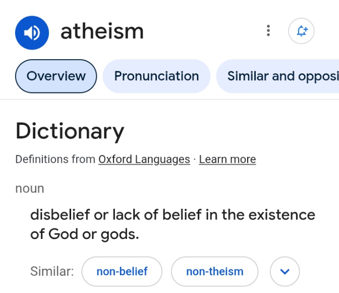Click the speaker glyph inside blue circle
This screenshot has height=293, width=339.
(32, 33)
